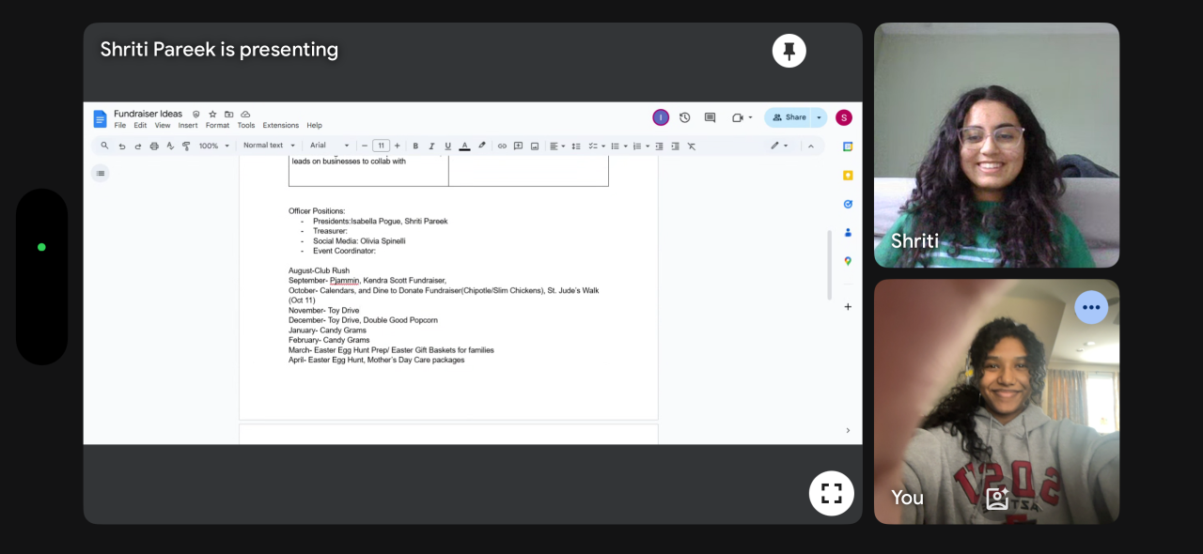Toggle the paint format tool

point(186,146)
